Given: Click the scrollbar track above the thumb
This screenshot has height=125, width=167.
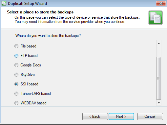Looking at the screenshot, I should click(x=159, y=51).
